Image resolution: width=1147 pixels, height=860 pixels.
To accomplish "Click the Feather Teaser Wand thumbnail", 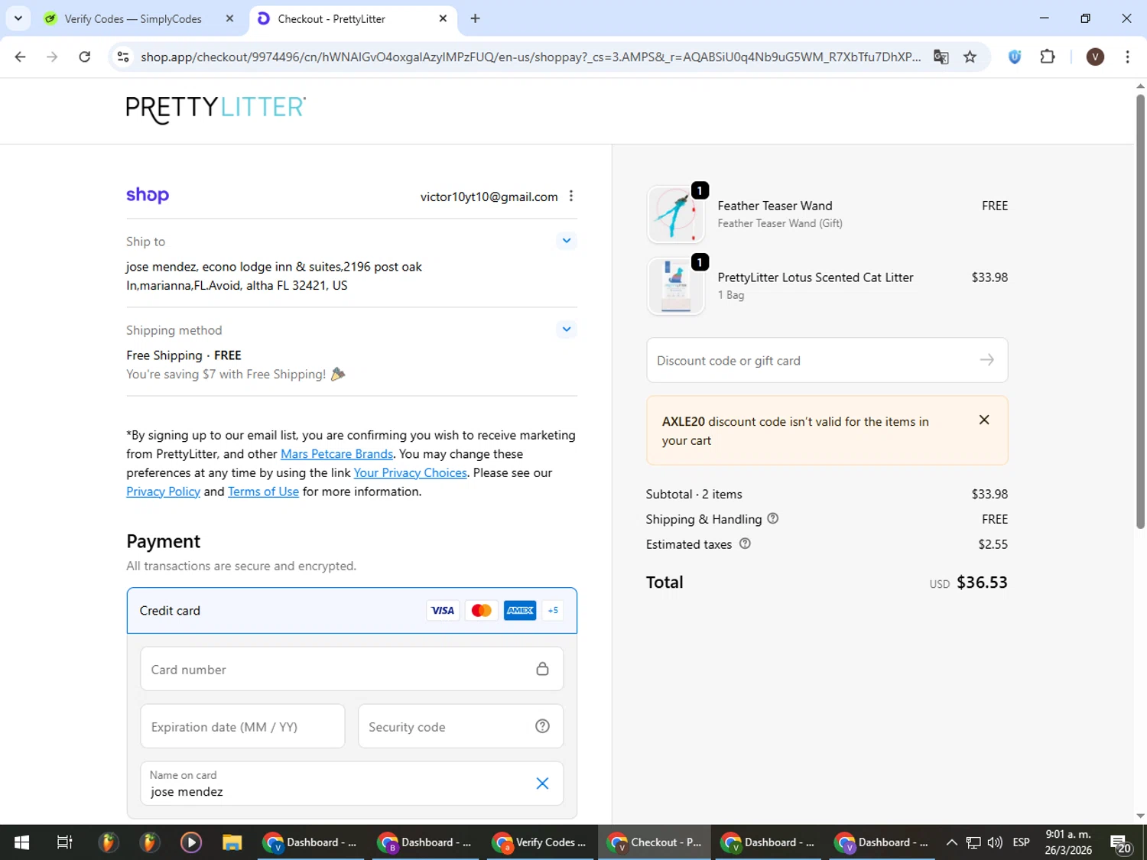I will point(675,215).
